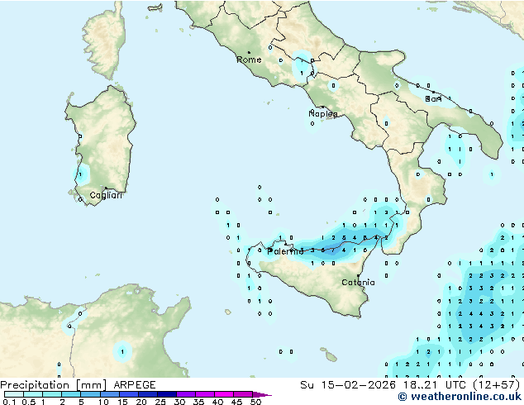Click the Rome city label
524x405 pixels.
point(249,60)
